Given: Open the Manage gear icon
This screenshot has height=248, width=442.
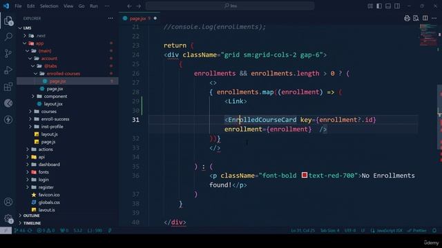Looking at the screenshot, I should pyautogui.click(x=8, y=218).
